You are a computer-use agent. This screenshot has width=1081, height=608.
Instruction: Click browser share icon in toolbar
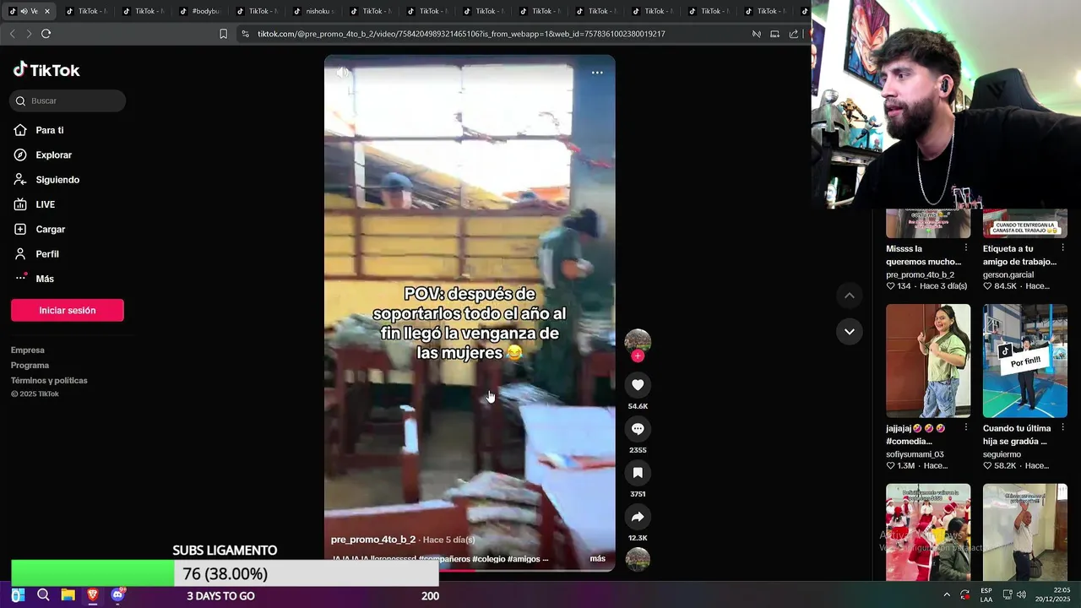pyautogui.click(x=794, y=34)
